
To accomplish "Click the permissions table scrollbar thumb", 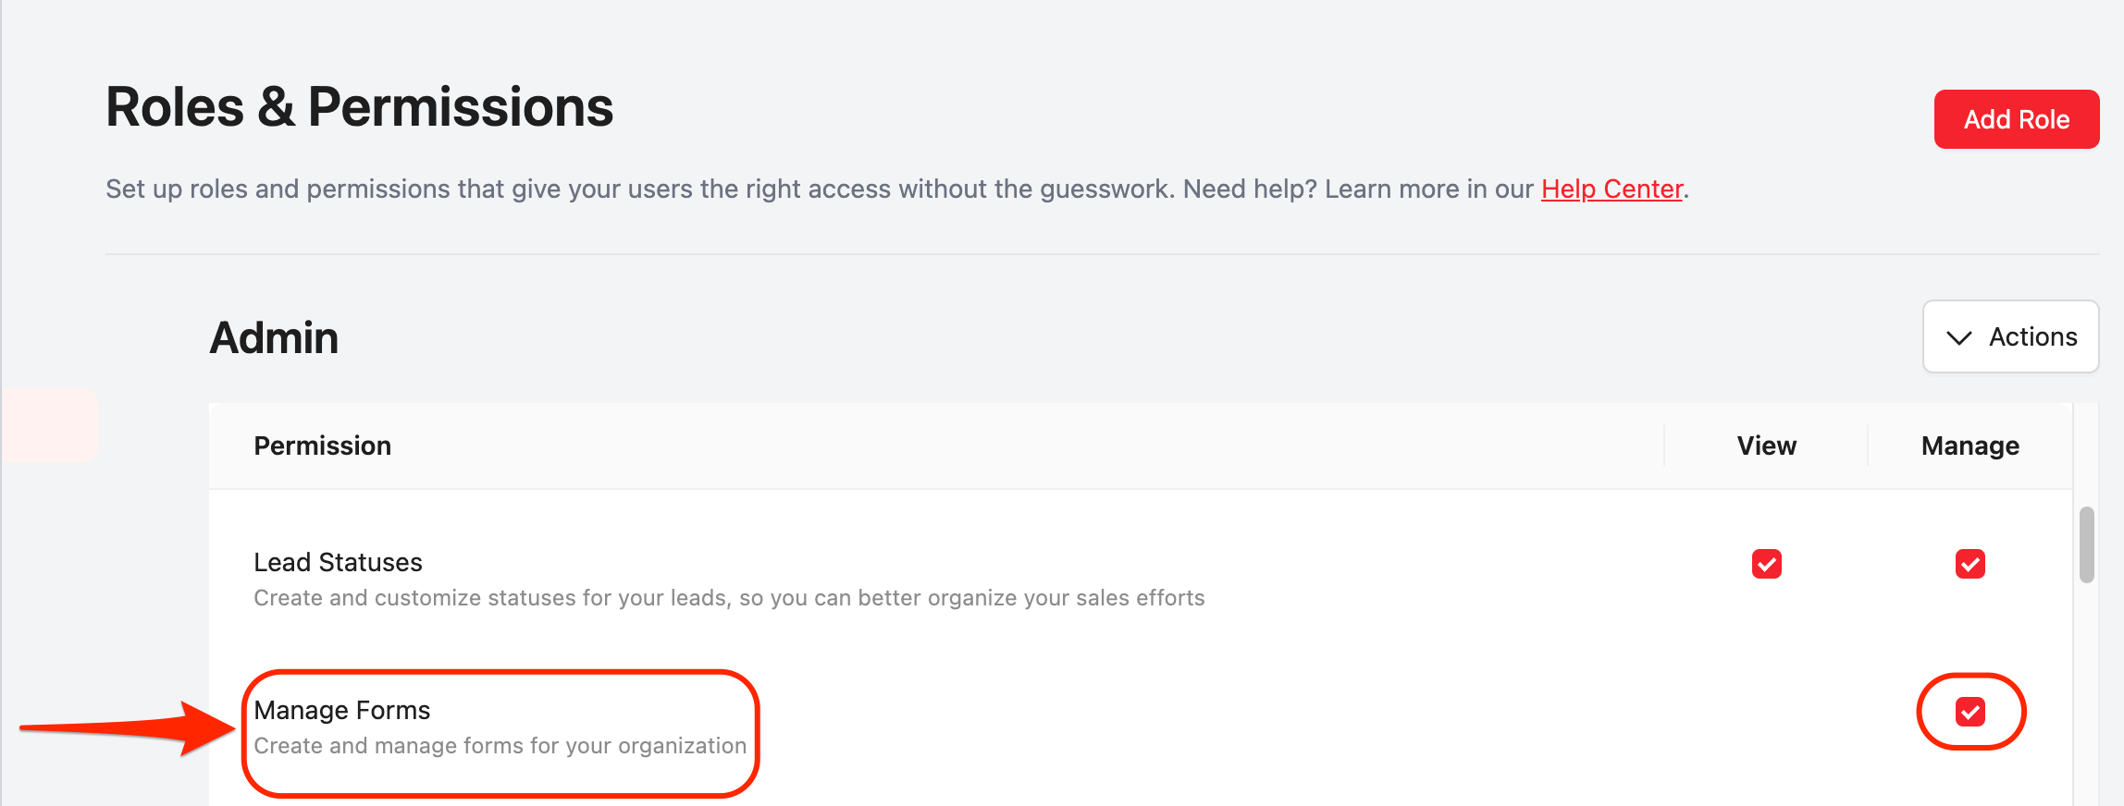I will (2086, 544).
